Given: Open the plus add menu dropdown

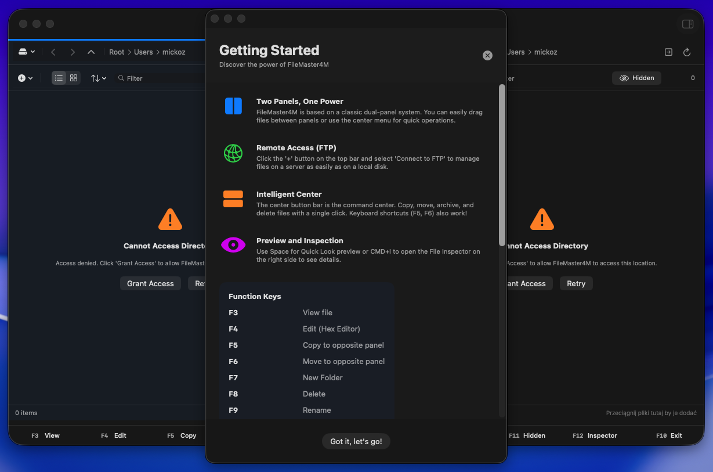Looking at the screenshot, I should tap(25, 78).
